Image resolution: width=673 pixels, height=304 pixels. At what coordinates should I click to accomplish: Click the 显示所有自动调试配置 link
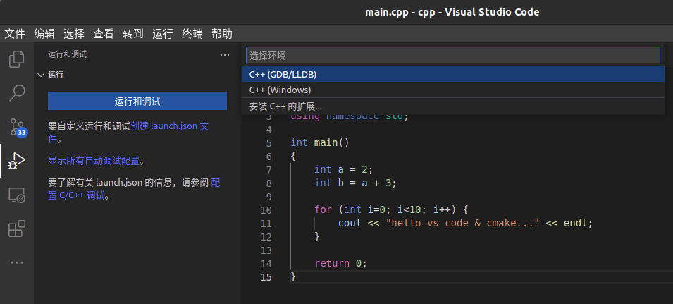click(94, 161)
